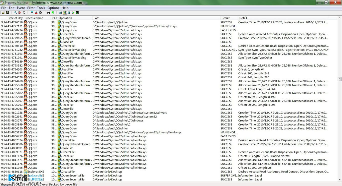Click the PID column header
This screenshot has width=342, height=186.
click(x=54, y=18)
